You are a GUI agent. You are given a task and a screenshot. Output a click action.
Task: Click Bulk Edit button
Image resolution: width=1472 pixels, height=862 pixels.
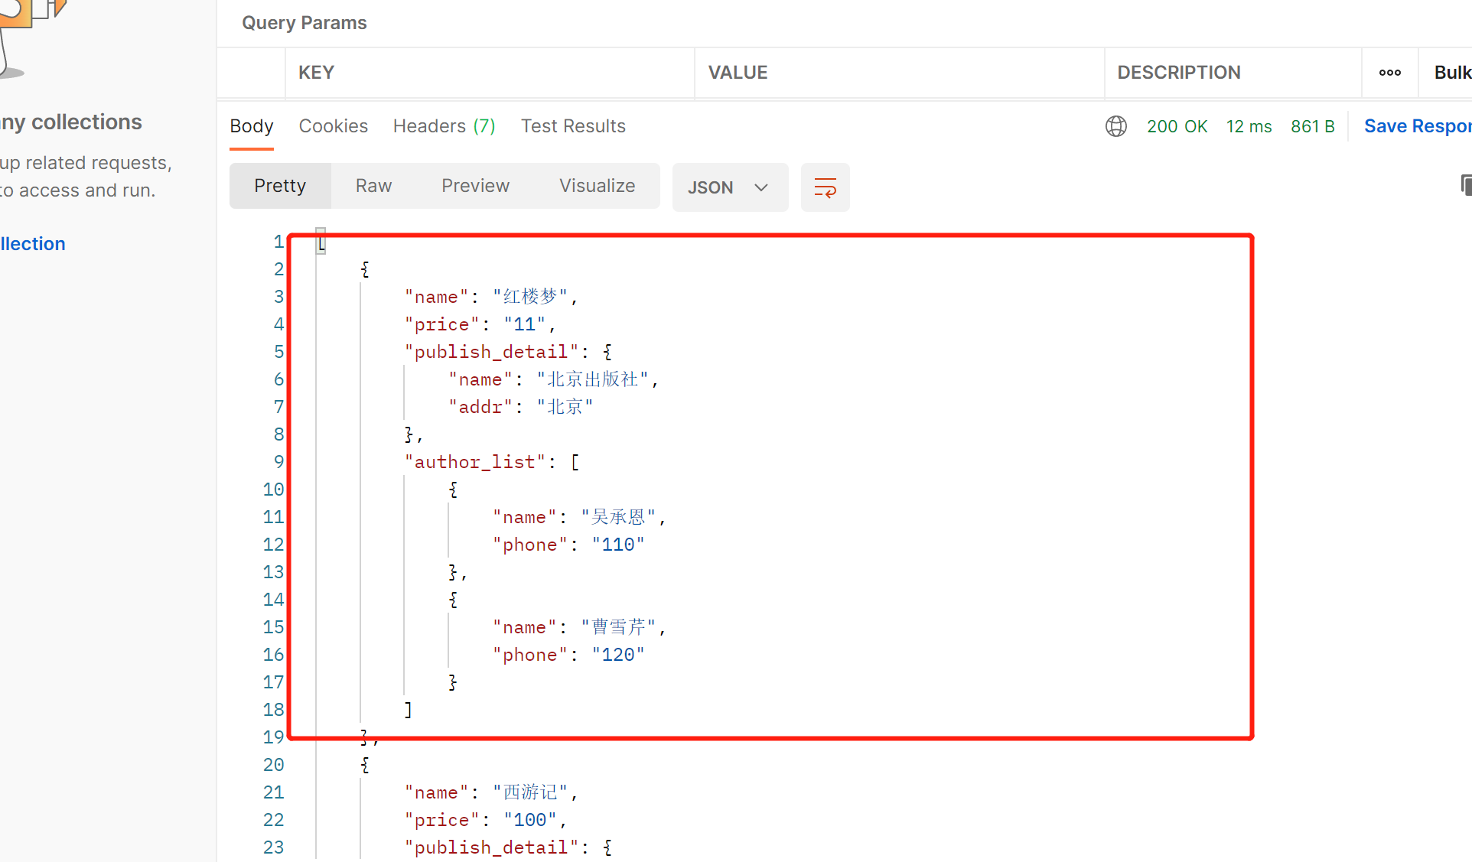(x=1451, y=73)
